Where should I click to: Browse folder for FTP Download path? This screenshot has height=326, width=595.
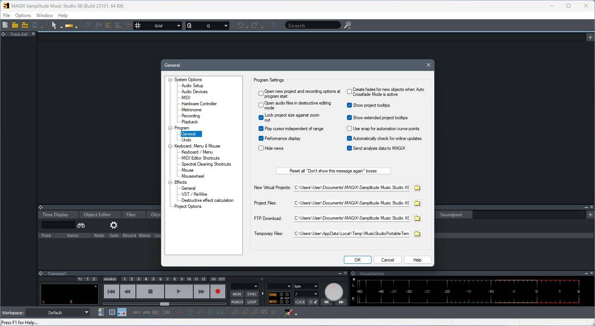417,218
